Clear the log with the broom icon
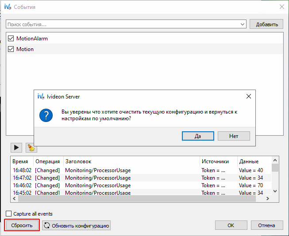 pos(31,148)
